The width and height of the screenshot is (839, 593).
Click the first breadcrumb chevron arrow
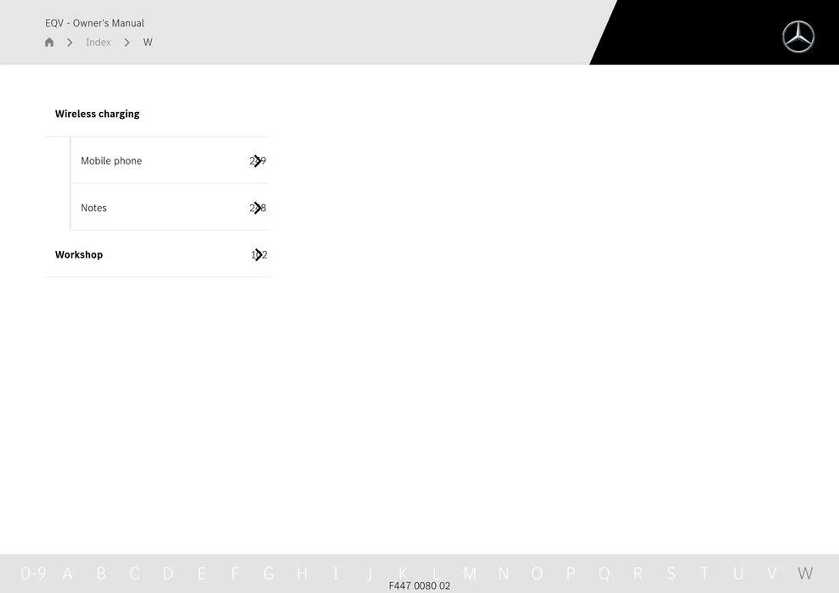click(x=70, y=42)
